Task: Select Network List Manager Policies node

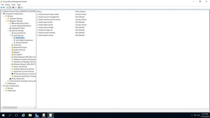Action: [25, 62]
